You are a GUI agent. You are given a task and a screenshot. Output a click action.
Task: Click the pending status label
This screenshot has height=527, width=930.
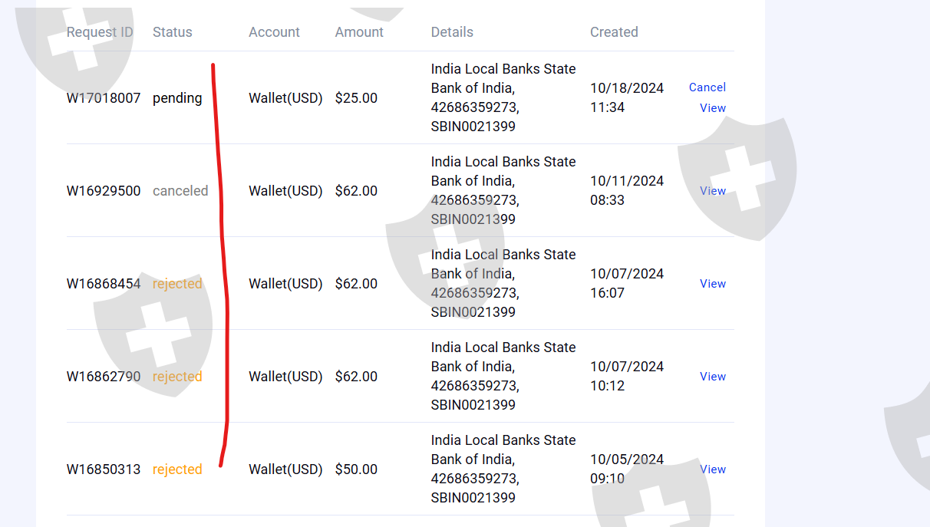(x=177, y=98)
